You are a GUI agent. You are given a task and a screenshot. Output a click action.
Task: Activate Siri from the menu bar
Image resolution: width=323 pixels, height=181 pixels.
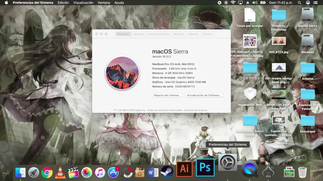[x=308, y=3]
